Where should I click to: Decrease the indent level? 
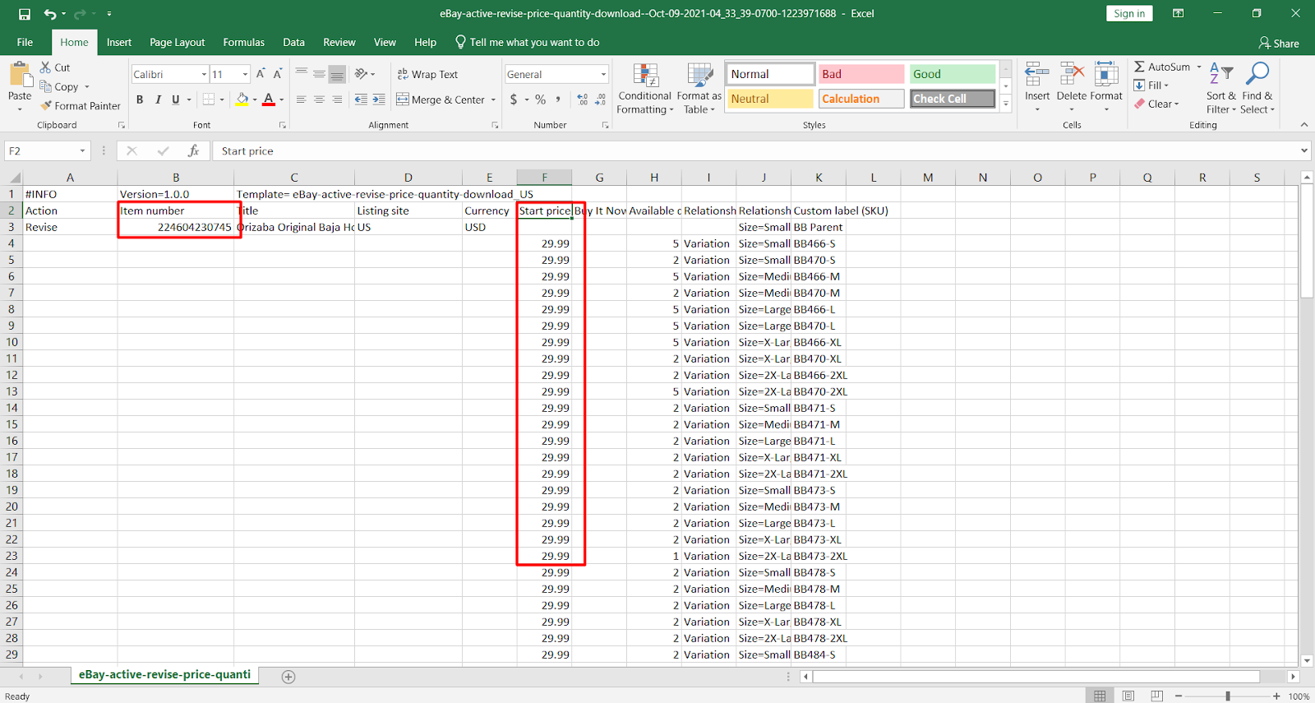pos(361,99)
